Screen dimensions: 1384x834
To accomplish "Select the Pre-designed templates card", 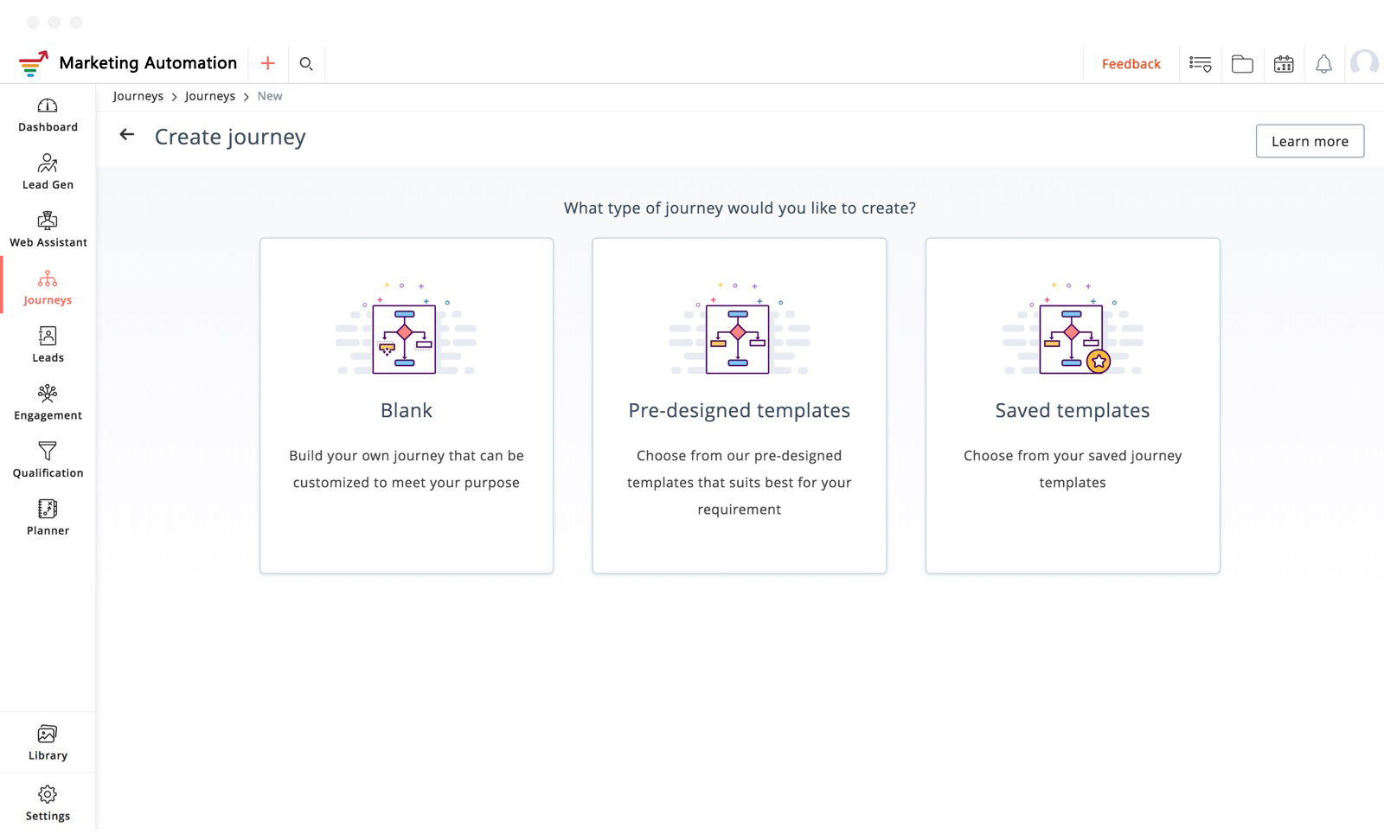I will click(x=739, y=405).
